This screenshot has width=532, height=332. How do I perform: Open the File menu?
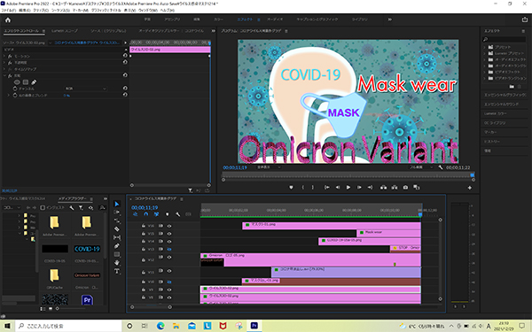click(x=8, y=10)
